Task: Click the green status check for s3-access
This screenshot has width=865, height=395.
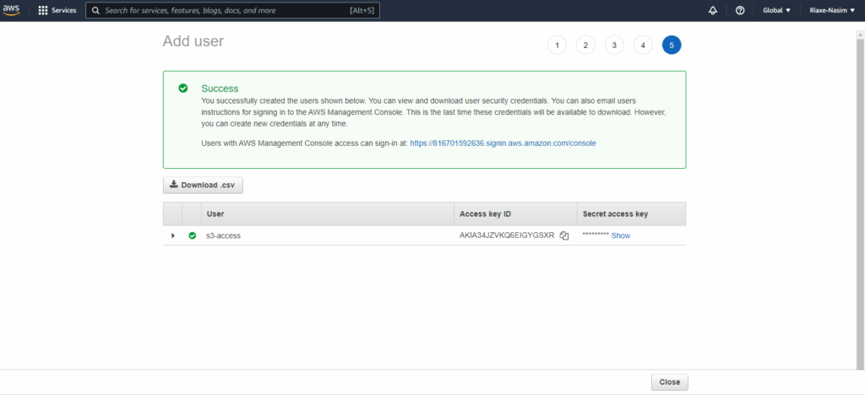Action: [x=193, y=235]
